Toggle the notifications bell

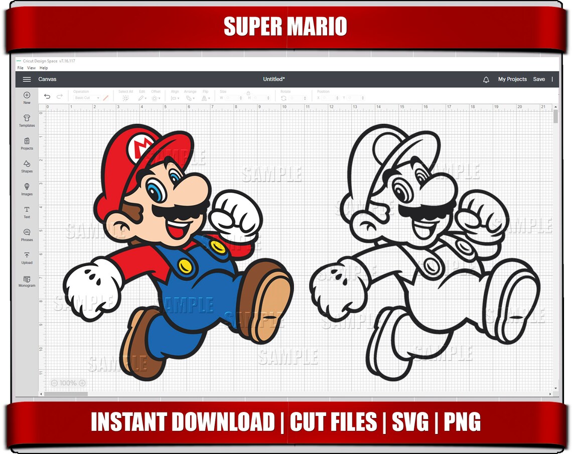tap(485, 79)
